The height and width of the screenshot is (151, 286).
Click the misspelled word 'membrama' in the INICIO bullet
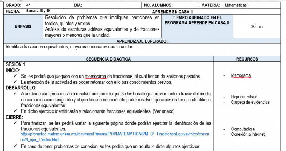pos(95,76)
